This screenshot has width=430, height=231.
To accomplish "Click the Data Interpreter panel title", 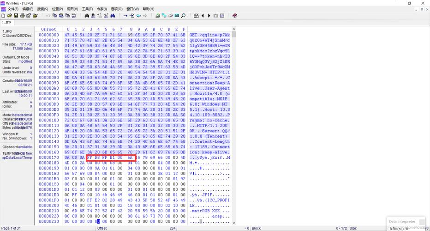I will point(402,221).
